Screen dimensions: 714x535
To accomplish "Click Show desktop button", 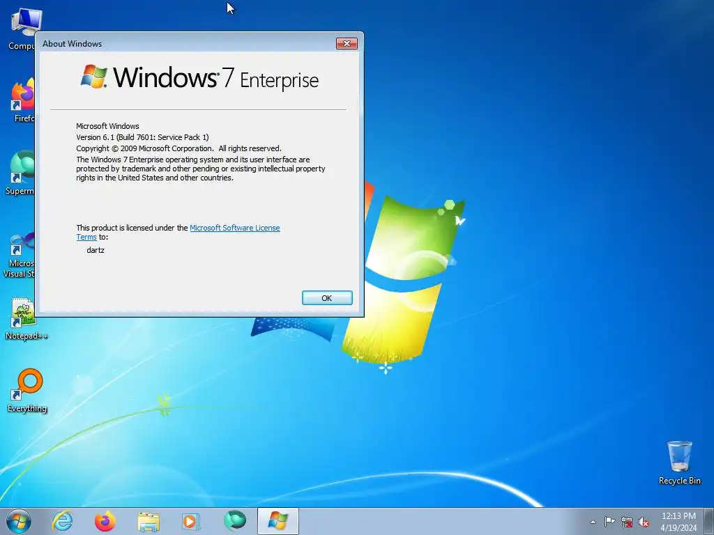I will pyautogui.click(x=709, y=521).
